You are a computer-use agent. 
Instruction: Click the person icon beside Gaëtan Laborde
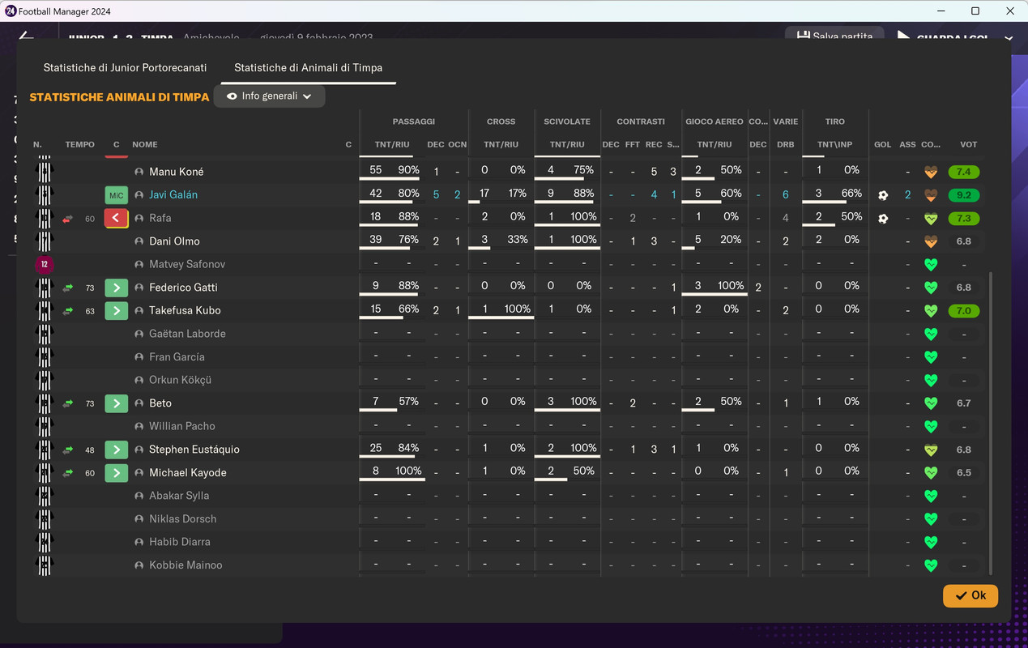(x=139, y=334)
